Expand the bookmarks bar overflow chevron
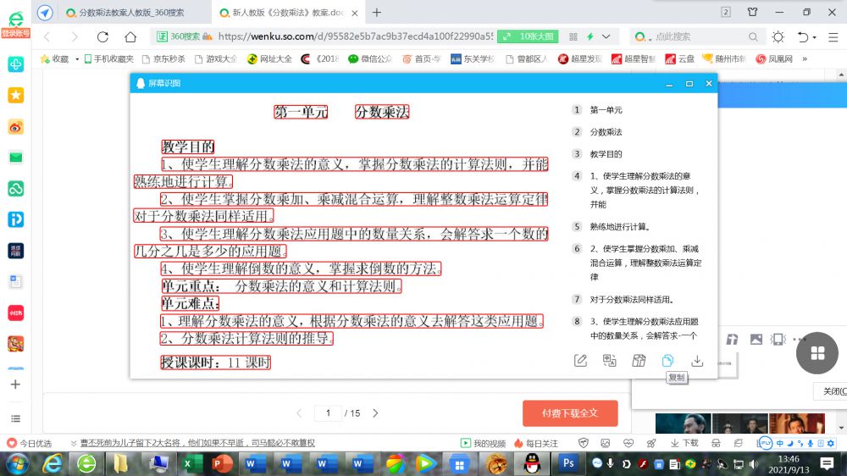The width and height of the screenshot is (847, 476). 805,59
